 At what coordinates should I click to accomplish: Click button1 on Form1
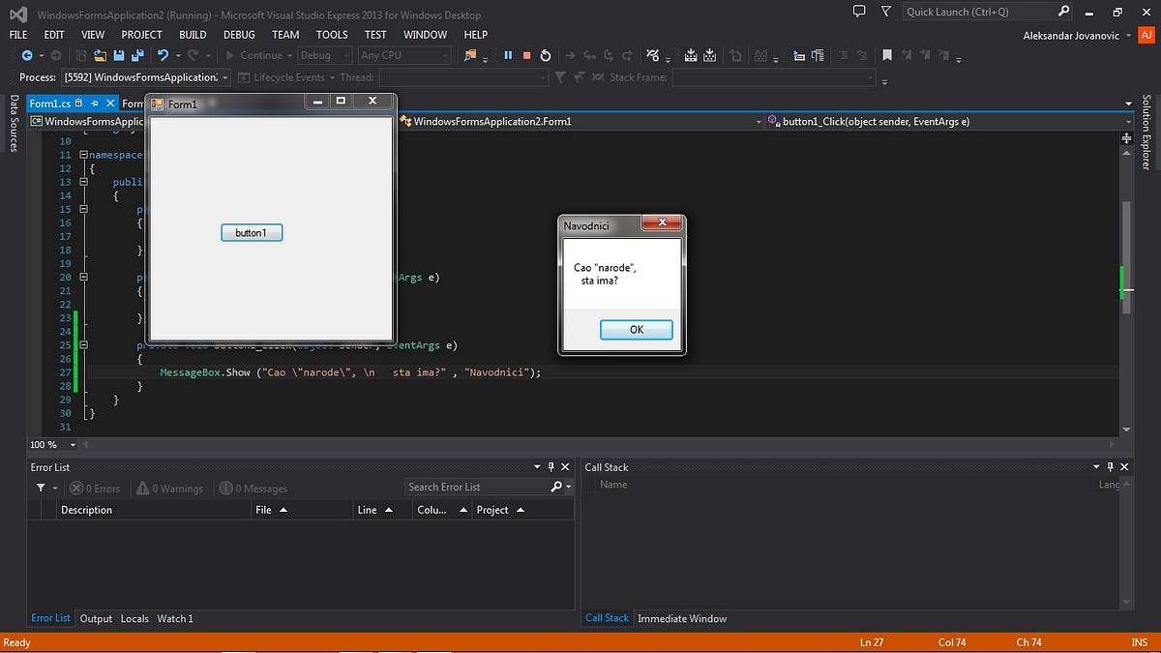(252, 233)
